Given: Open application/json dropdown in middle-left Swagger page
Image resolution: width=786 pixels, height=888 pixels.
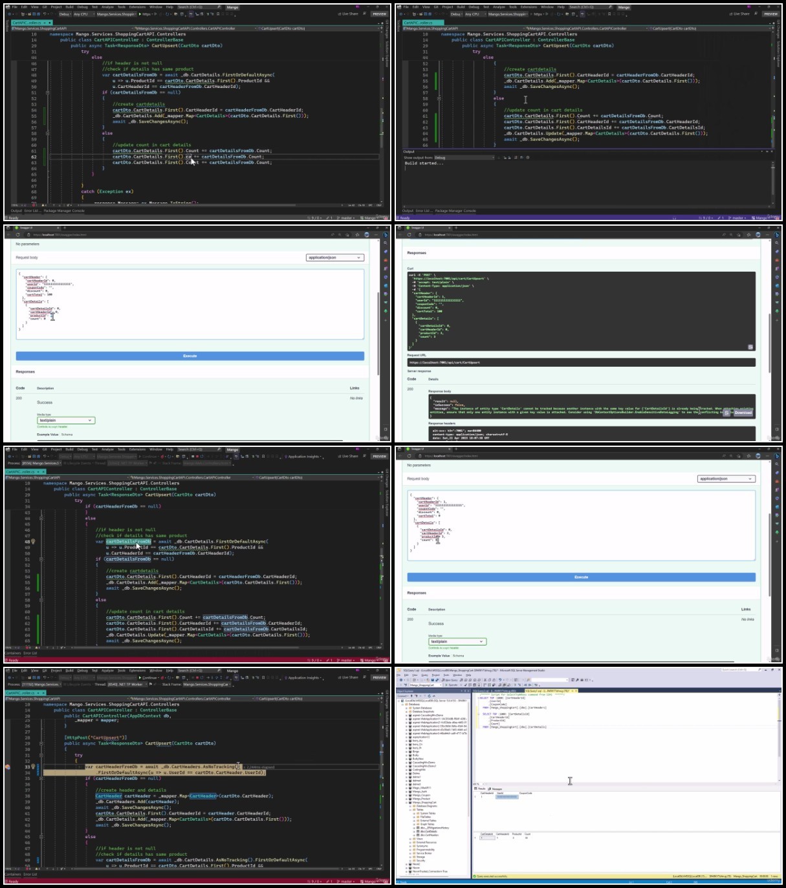Looking at the screenshot, I should [335, 257].
